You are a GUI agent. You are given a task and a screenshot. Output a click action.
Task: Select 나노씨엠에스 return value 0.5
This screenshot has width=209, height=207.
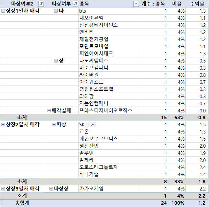point(197,61)
